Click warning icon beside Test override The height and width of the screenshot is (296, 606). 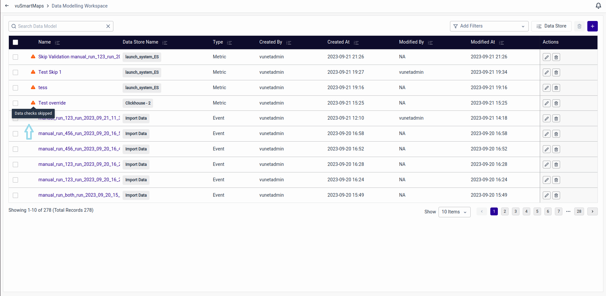pyautogui.click(x=33, y=103)
